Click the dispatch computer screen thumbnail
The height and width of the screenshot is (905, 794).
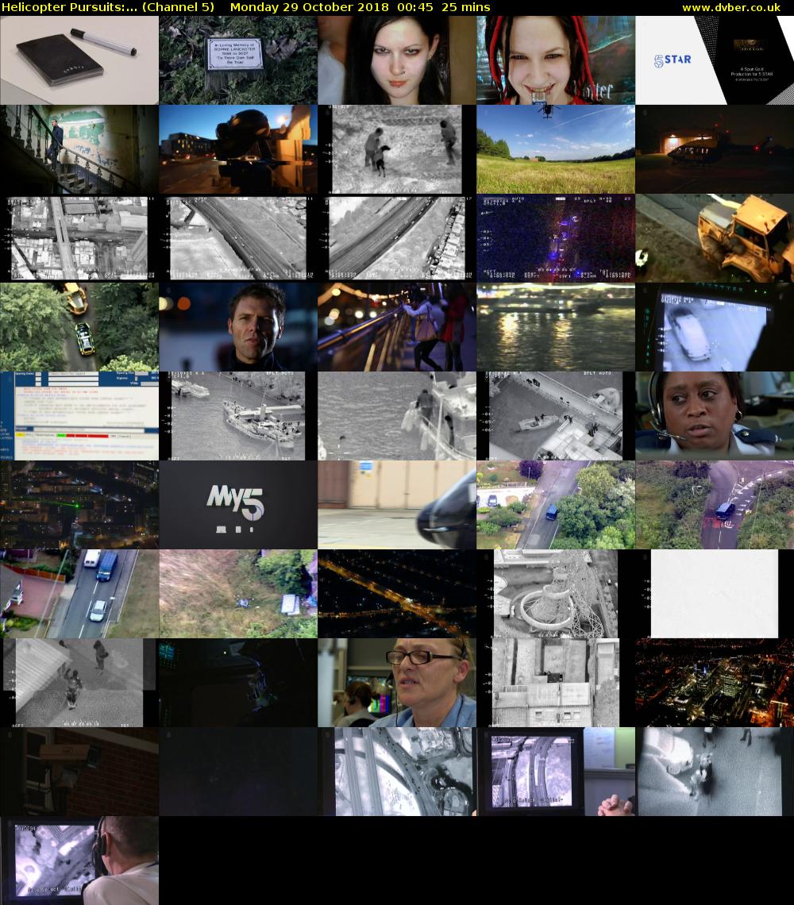pos(79,416)
